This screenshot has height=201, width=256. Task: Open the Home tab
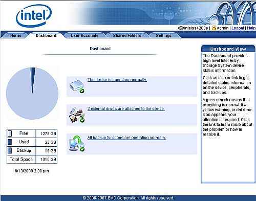[16, 35]
